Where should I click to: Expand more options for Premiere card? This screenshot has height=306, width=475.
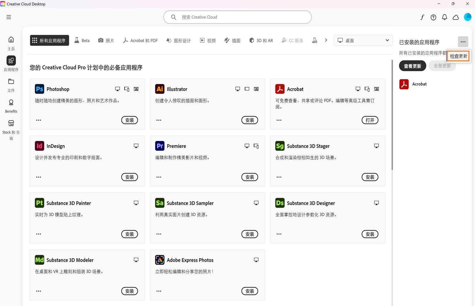click(x=159, y=177)
